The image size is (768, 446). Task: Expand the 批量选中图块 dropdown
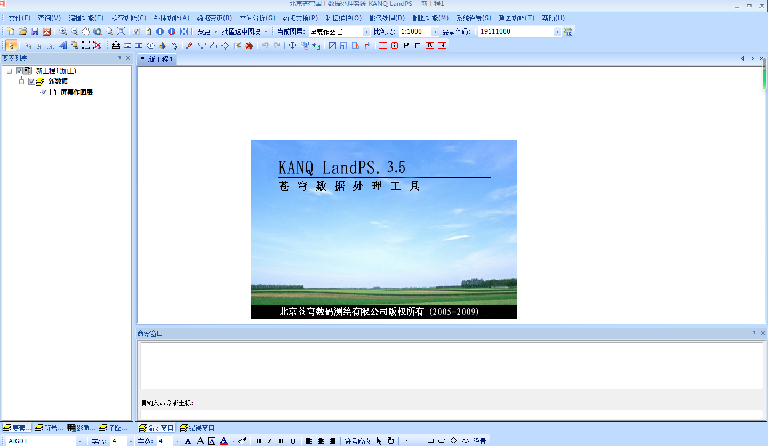click(265, 31)
